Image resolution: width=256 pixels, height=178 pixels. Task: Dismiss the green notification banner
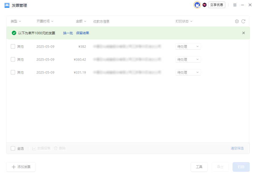[244, 33]
